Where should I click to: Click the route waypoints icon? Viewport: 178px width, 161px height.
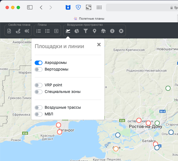(18, 31)
